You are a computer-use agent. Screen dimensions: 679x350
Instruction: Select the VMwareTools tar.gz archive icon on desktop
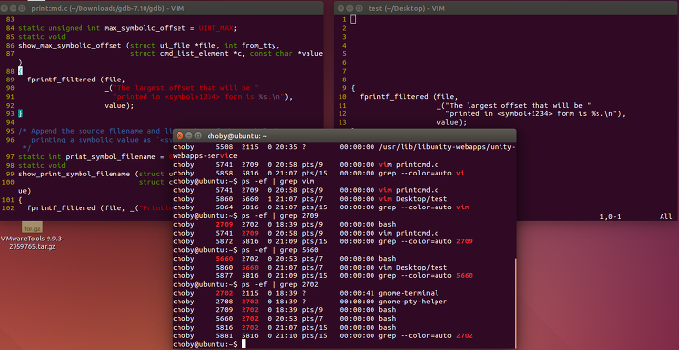[32, 227]
